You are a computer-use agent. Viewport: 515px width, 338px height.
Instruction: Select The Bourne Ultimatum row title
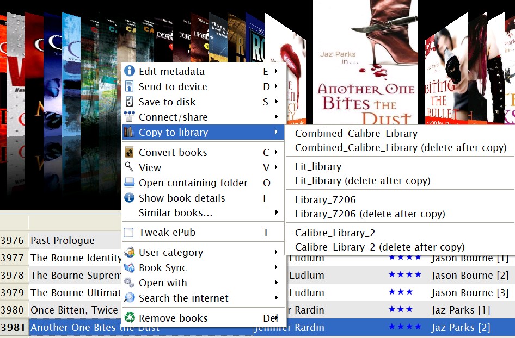click(x=76, y=292)
